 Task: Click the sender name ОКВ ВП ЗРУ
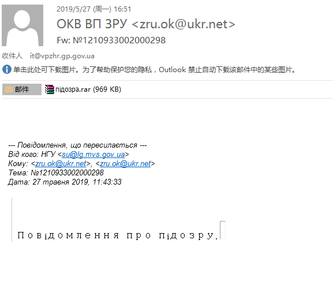coord(92,24)
